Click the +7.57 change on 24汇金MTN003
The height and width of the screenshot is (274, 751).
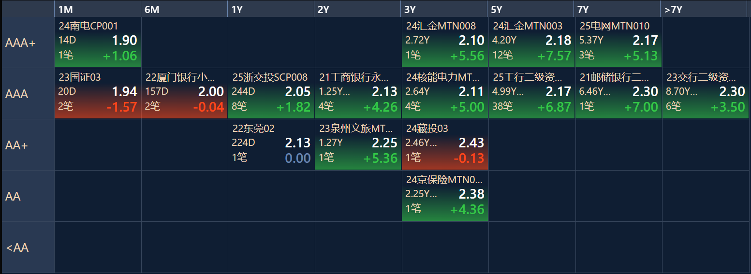(554, 56)
